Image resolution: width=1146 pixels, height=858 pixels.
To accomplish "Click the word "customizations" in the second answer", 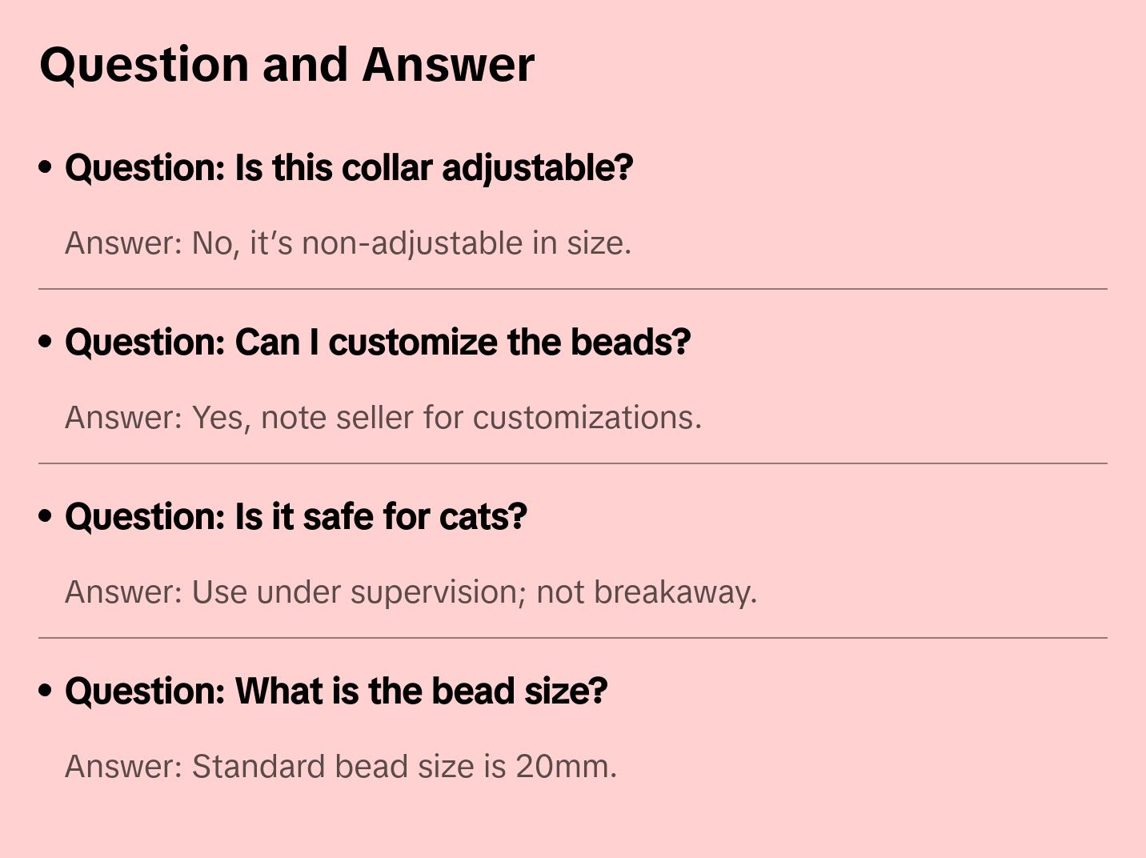I will pos(585,418).
